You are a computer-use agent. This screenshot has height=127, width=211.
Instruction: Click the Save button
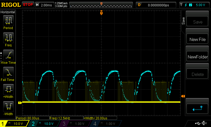tap(197, 21)
